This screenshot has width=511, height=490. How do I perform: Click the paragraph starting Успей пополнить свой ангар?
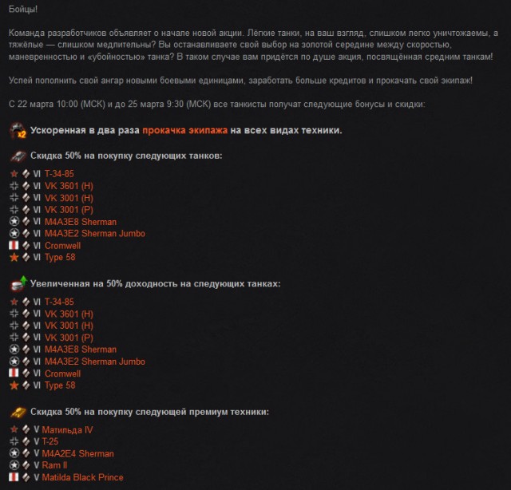240,81
